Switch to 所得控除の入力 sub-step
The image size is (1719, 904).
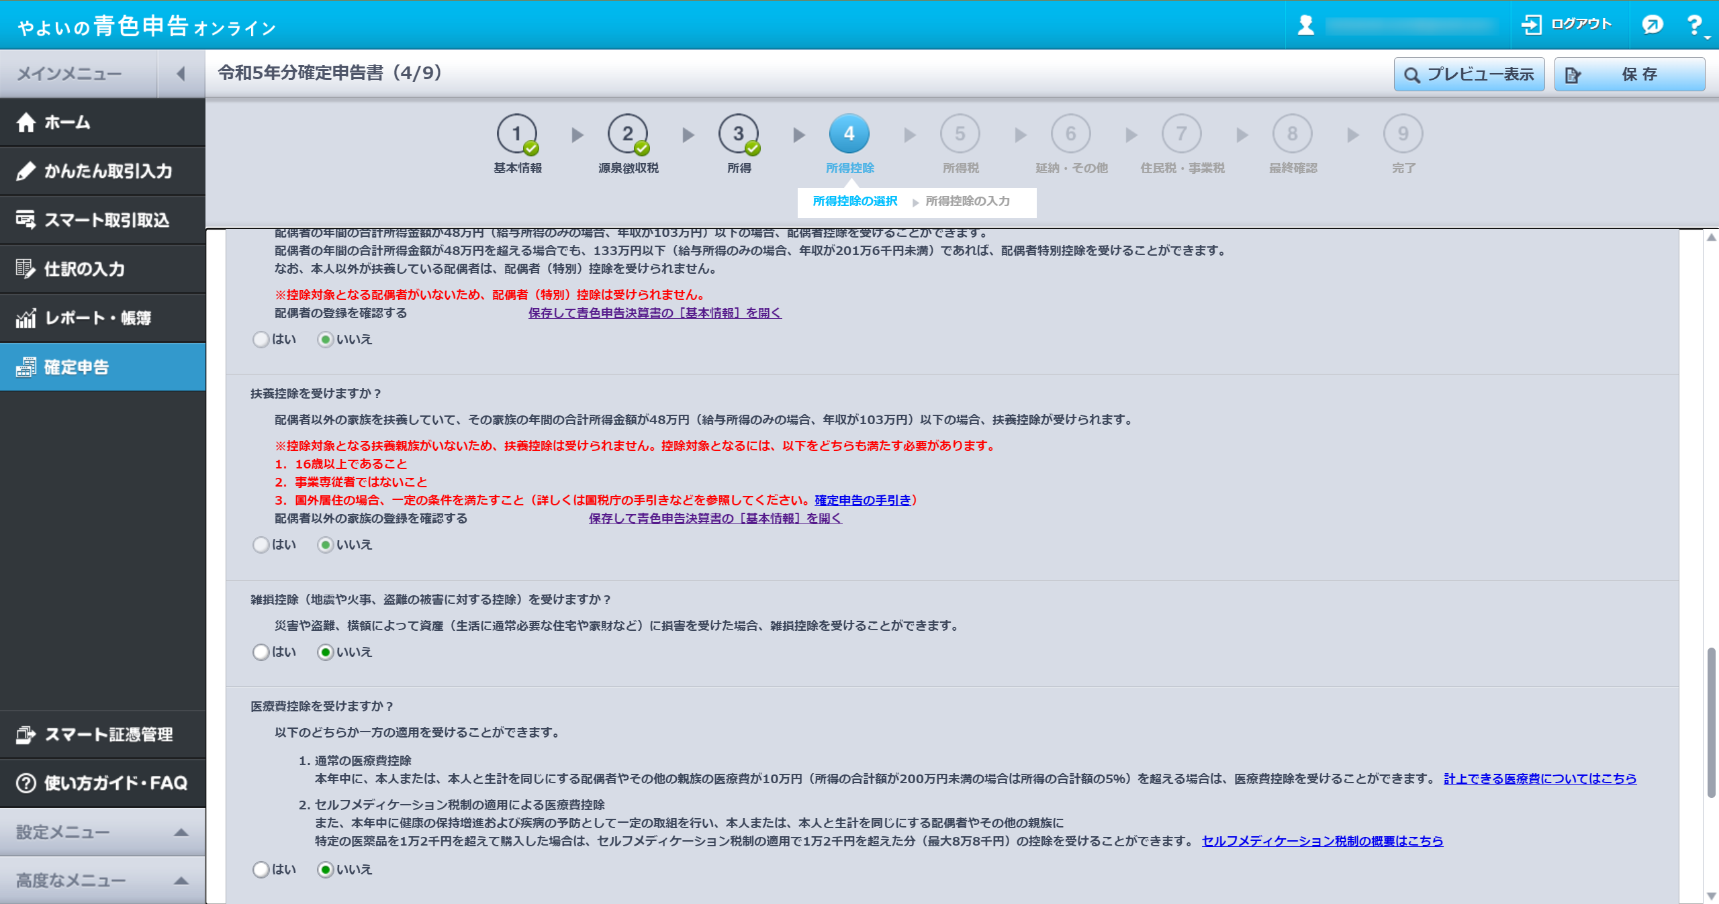click(967, 201)
